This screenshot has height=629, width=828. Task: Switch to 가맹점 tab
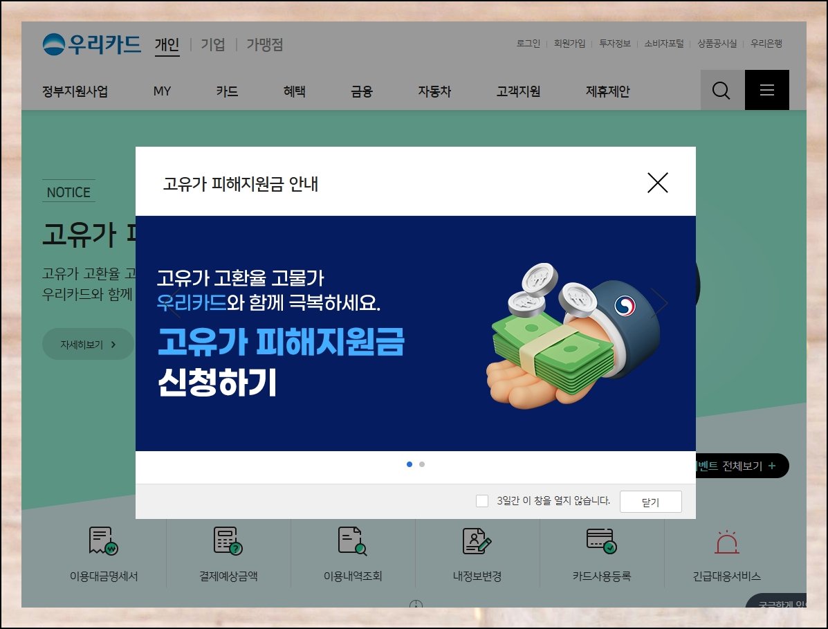(x=264, y=44)
